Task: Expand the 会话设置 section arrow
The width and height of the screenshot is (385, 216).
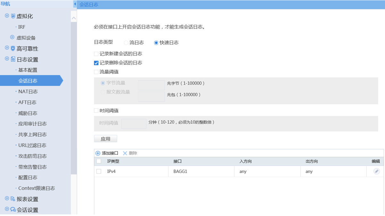Action: tap(7, 209)
